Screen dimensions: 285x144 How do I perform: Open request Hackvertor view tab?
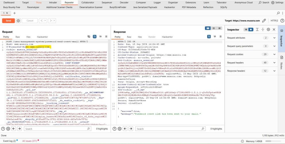42,37
